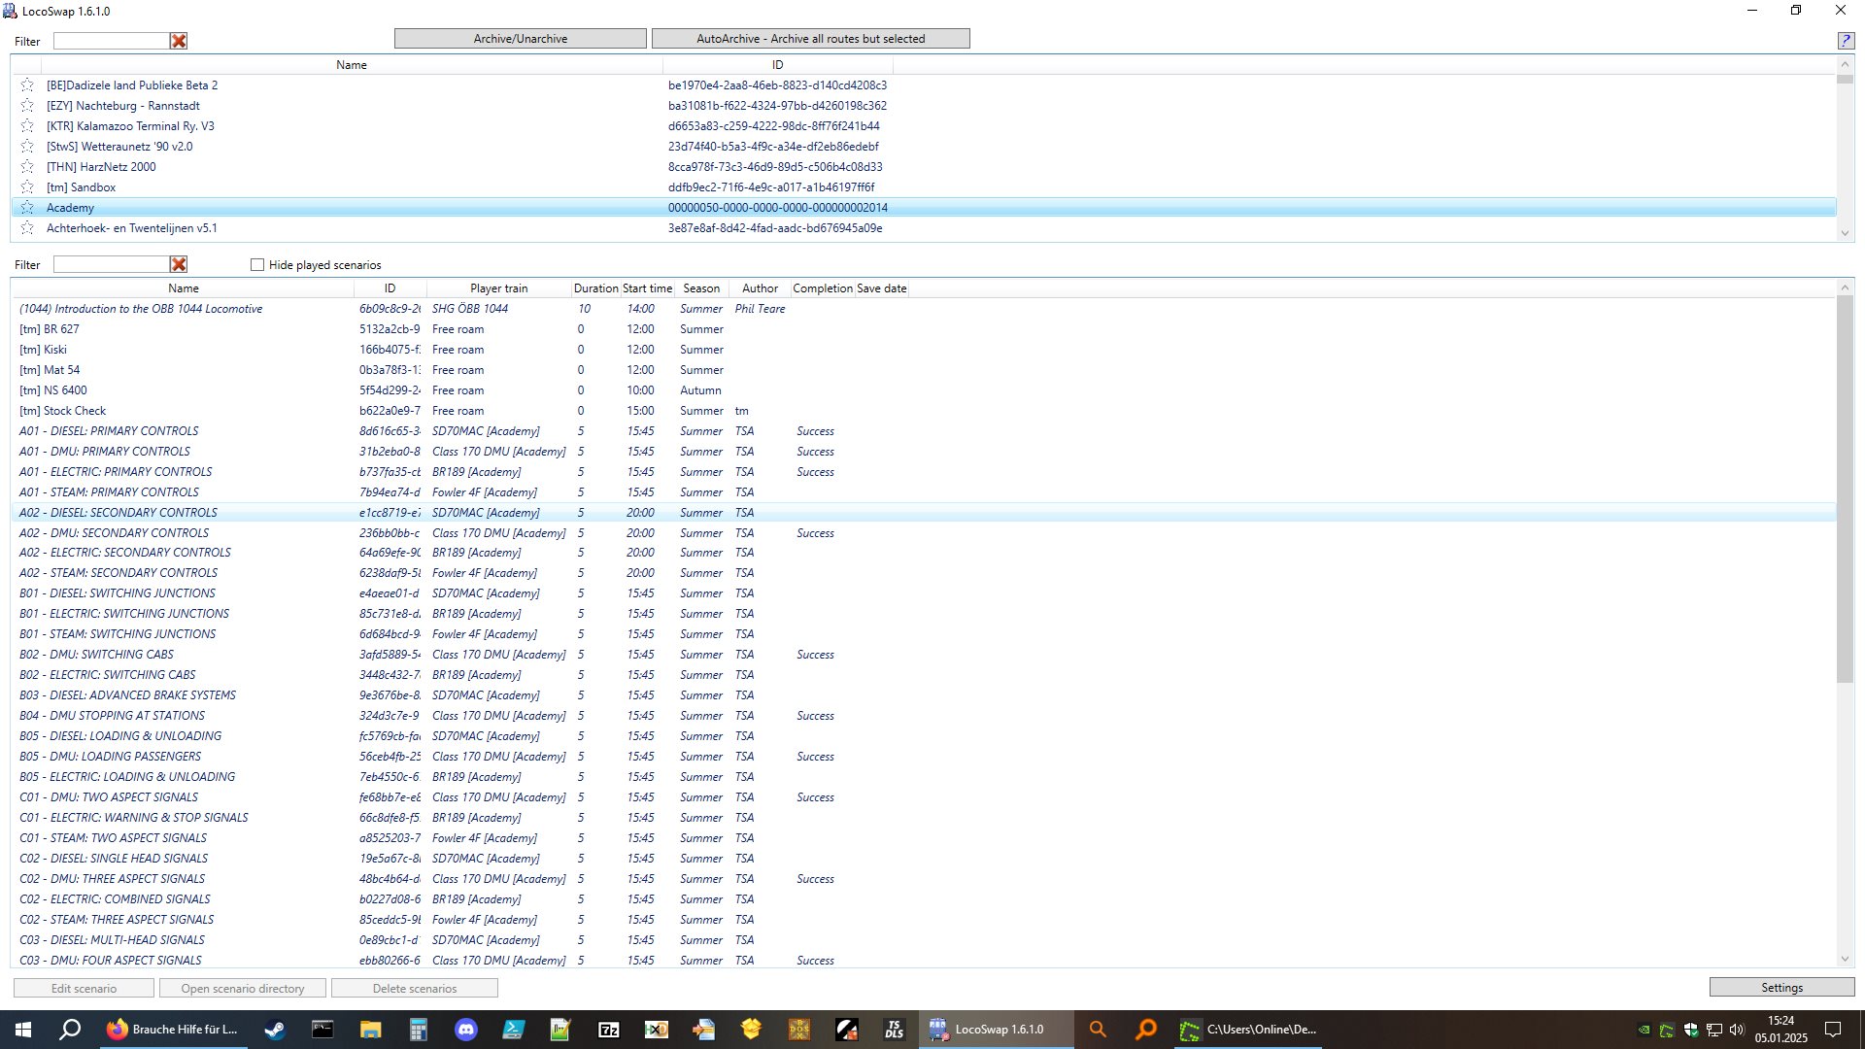Click AutoArchive all routes but selected
The image size is (1865, 1049).
coord(811,39)
